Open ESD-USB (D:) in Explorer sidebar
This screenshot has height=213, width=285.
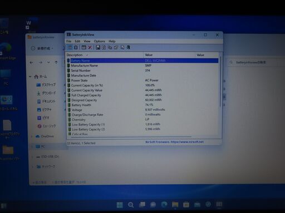pyautogui.click(x=47, y=157)
